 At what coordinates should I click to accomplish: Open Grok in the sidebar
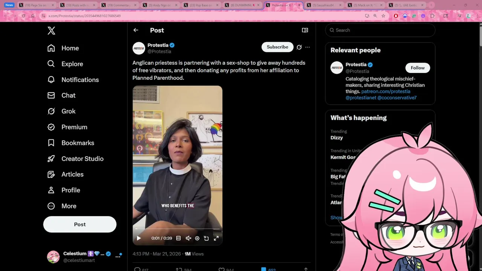pos(61,111)
